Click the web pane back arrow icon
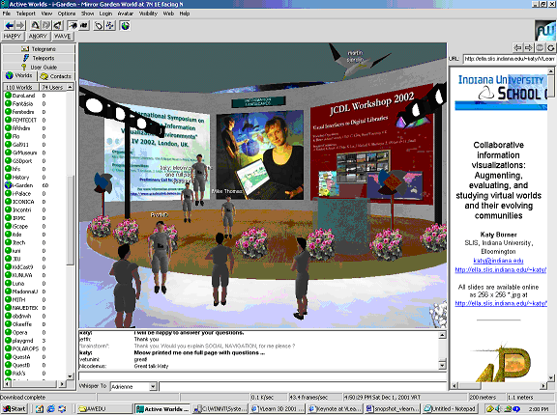 point(518,47)
